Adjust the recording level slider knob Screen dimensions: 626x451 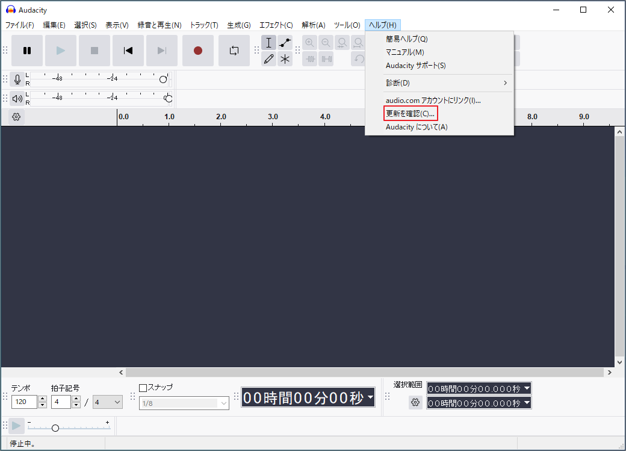click(163, 79)
